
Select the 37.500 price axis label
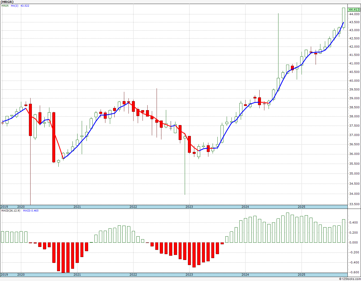pos(354,126)
